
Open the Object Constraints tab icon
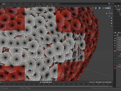[115, 60]
